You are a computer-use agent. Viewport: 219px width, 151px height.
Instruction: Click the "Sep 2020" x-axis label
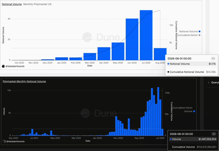pos(13,138)
